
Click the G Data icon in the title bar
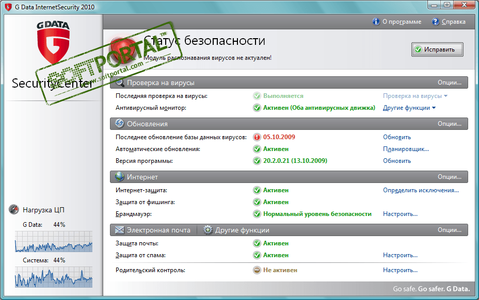pos(8,7)
